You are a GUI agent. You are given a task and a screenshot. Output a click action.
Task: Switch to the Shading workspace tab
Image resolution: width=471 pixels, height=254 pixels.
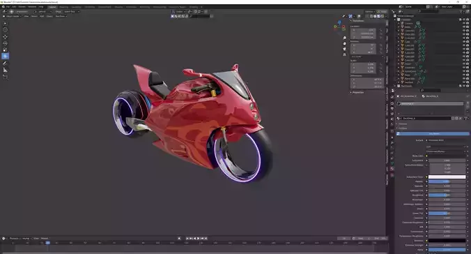coord(118,6)
